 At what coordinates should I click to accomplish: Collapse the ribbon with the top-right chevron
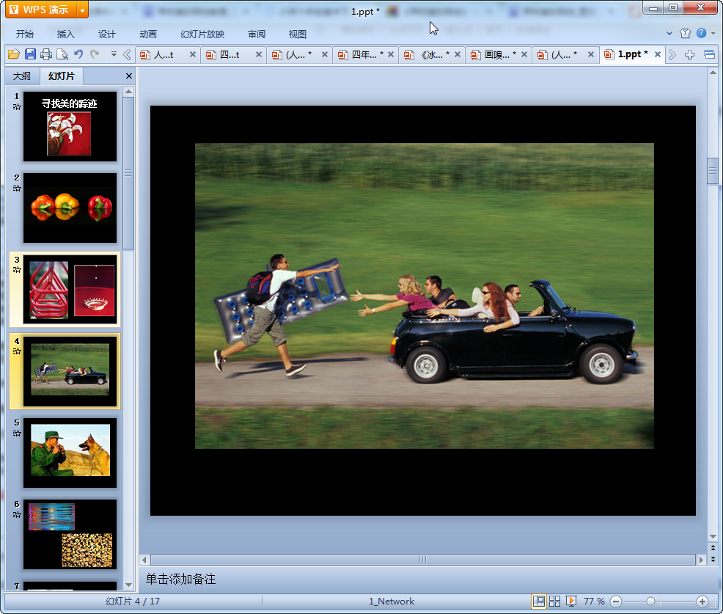[669, 33]
